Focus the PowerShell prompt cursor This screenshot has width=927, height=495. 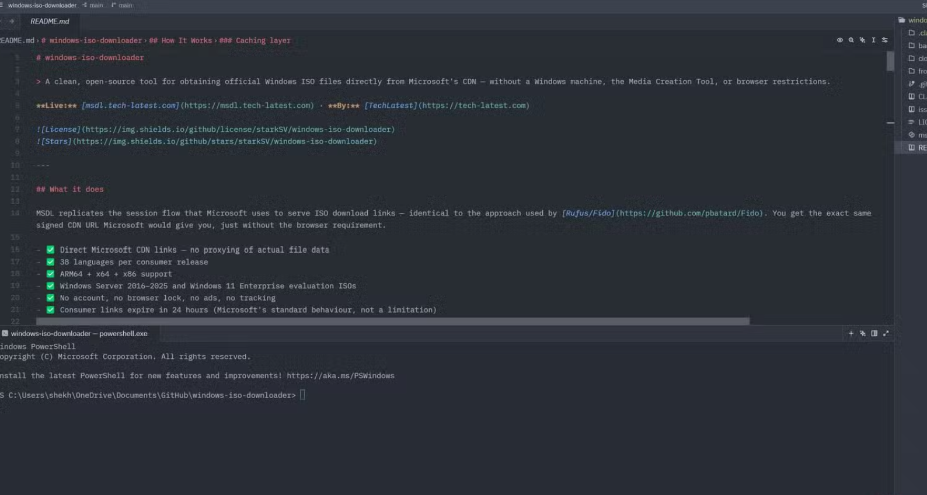(x=302, y=395)
